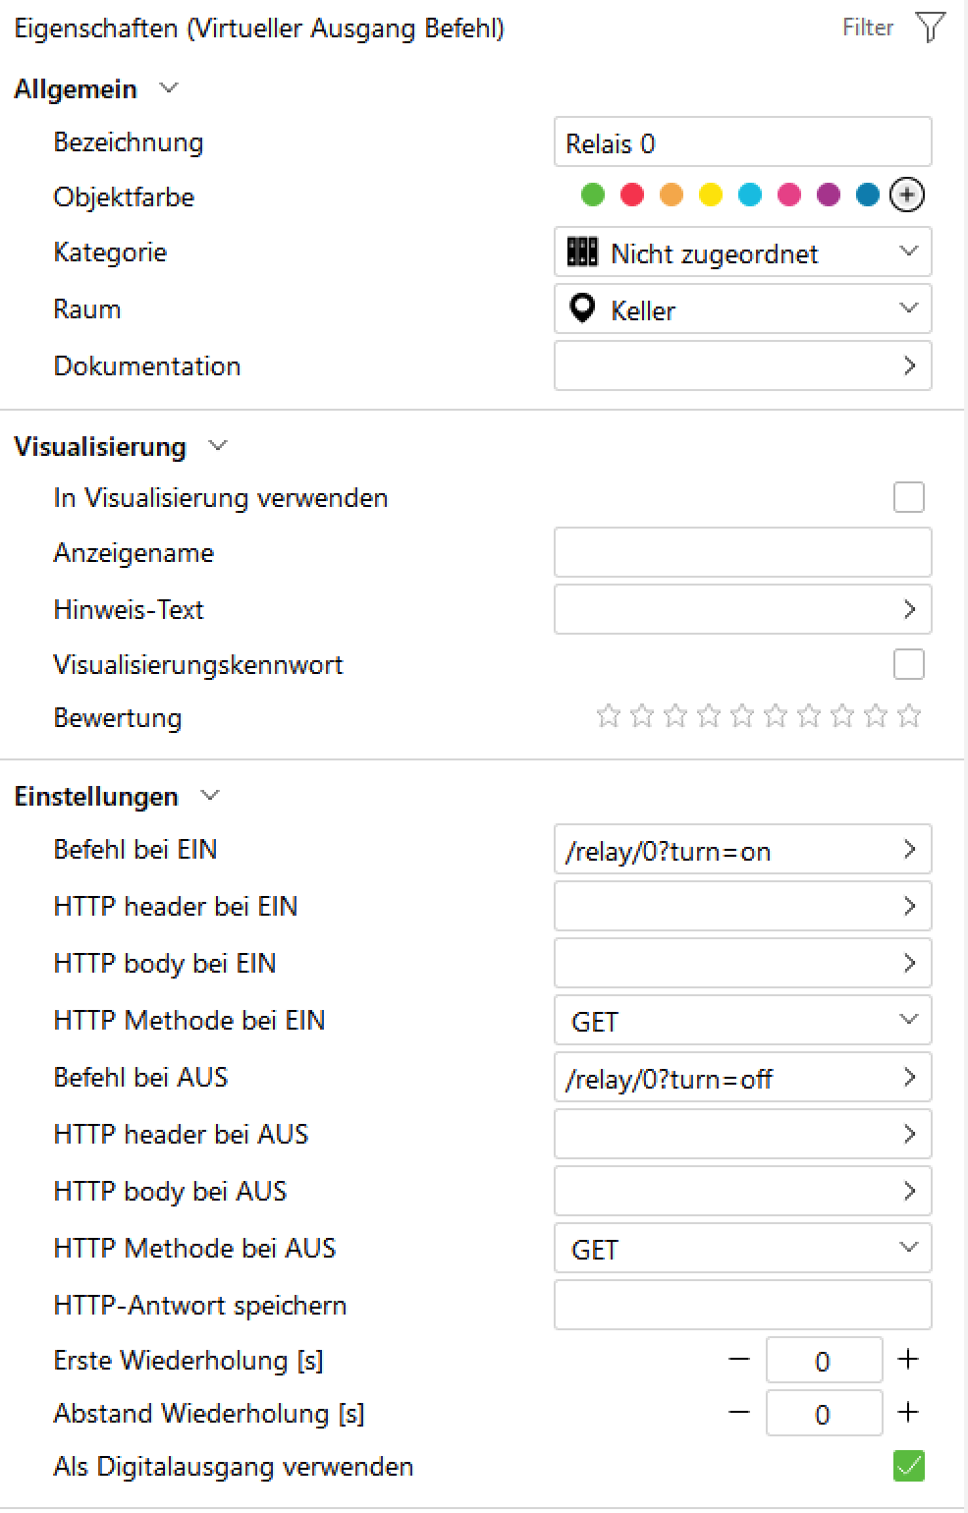Disable Als Digitalausgang verwenden
The height and width of the screenshot is (1513, 968).
click(x=908, y=1466)
